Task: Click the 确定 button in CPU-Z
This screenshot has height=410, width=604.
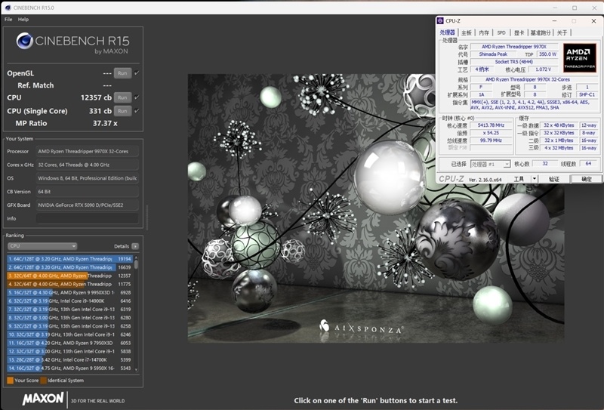Action: click(586, 179)
